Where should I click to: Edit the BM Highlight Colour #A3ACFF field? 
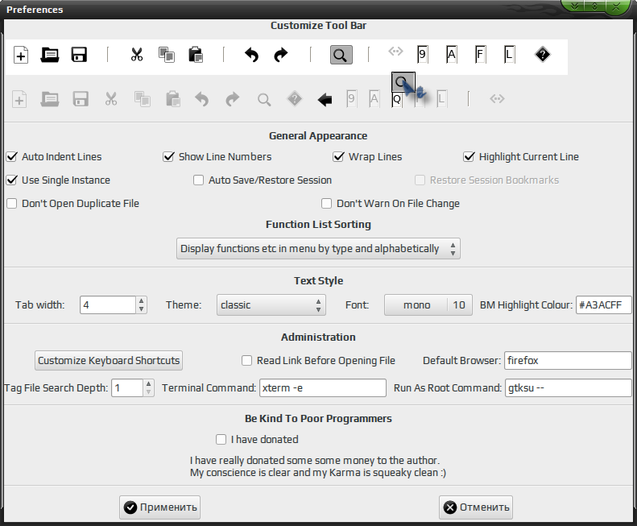tap(604, 304)
